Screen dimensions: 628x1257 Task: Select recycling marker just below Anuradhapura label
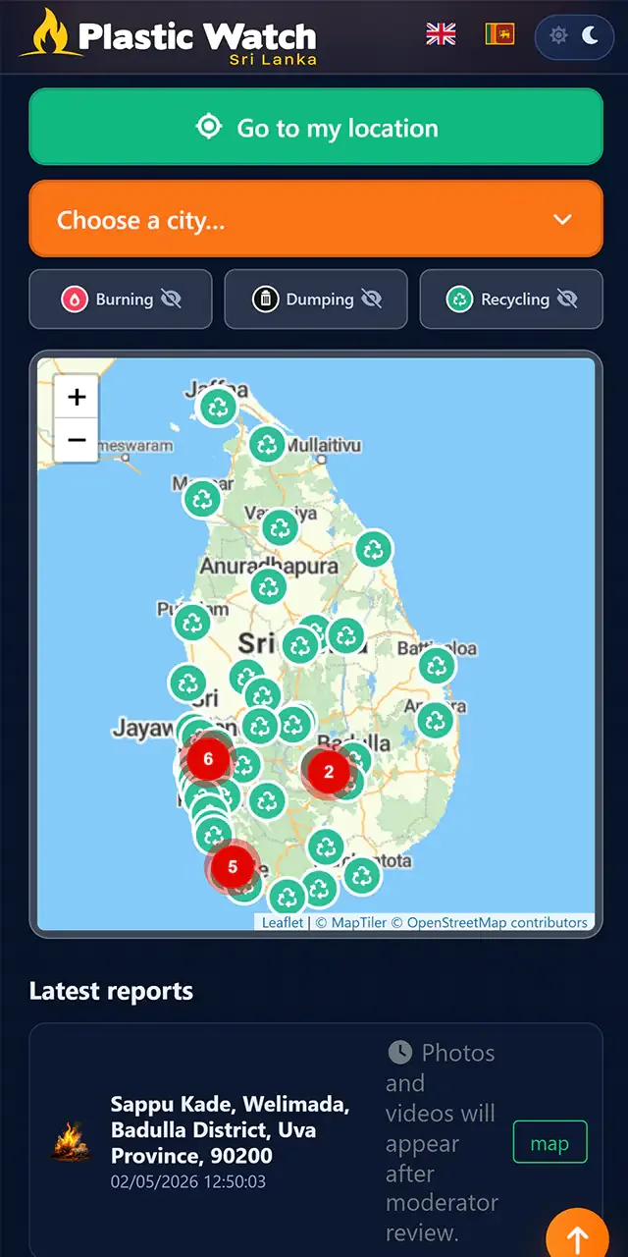[x=268, y=587]
